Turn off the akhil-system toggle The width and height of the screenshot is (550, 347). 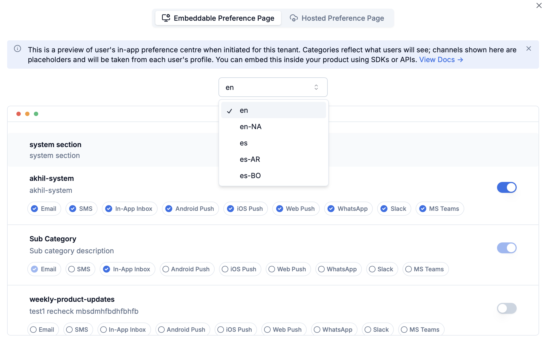(x=507, y=187)
